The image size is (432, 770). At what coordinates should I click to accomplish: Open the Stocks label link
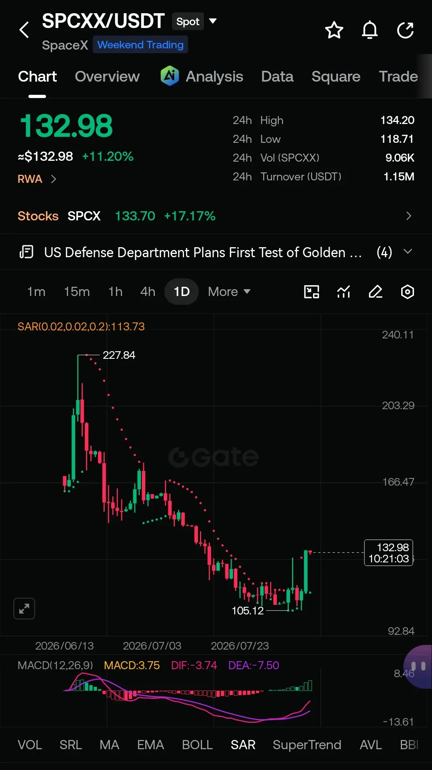(38, 216)
